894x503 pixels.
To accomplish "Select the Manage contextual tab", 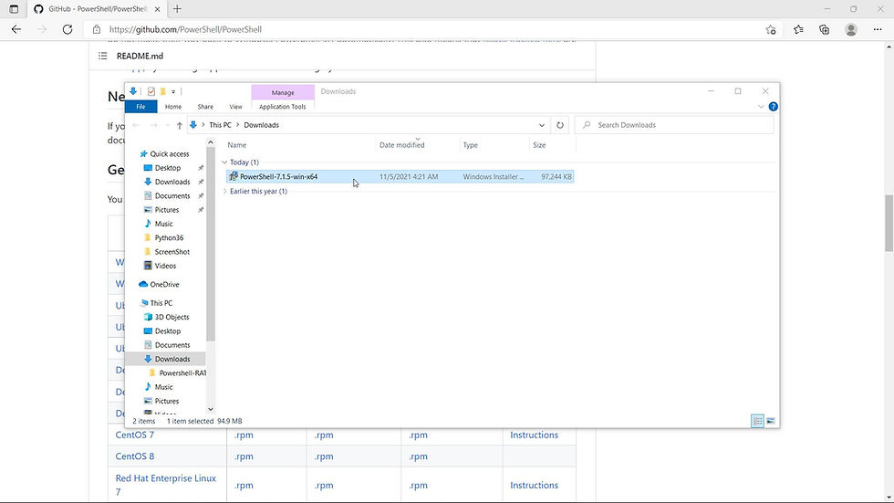I will [x=283, y=92].
